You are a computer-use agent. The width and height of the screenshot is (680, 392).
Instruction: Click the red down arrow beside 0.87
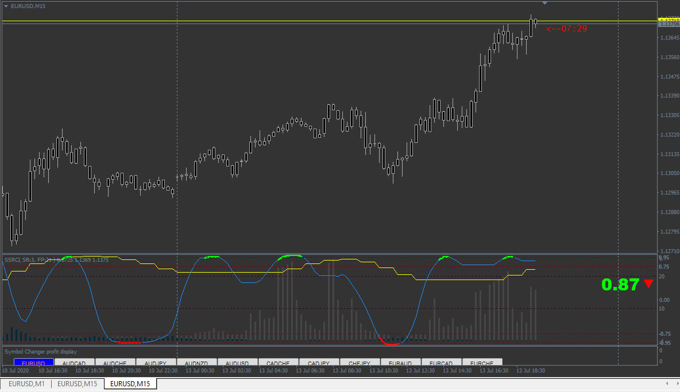[x=649, y=284]
